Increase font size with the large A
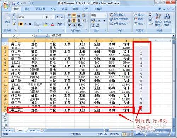Viewport: 177px width, 138px height. click(58, 17)
